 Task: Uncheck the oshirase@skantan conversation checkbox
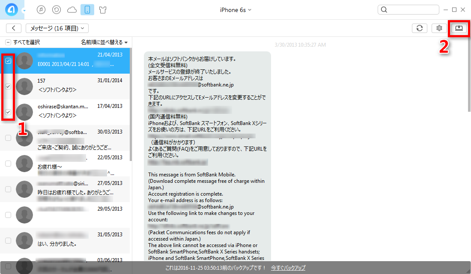(x=8, y=112)
